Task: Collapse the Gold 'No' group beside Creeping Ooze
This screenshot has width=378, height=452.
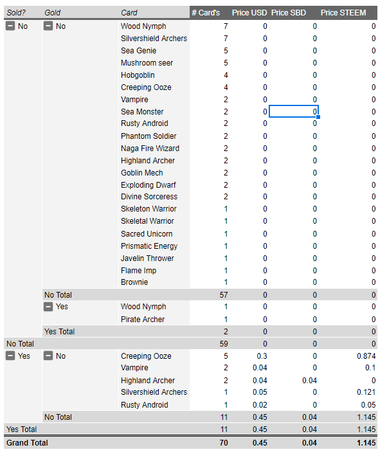Action: [x=48, y=356]
